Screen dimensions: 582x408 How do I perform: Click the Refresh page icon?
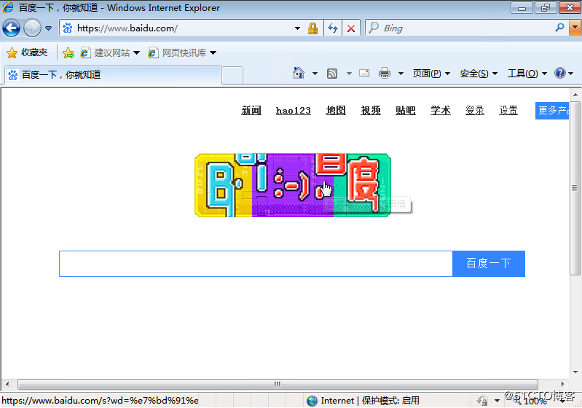coord(333,28)
